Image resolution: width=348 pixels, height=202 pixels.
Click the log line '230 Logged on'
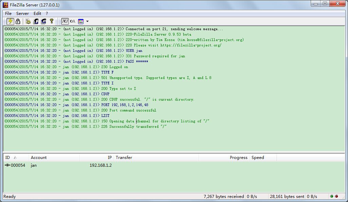click(66, 67)
